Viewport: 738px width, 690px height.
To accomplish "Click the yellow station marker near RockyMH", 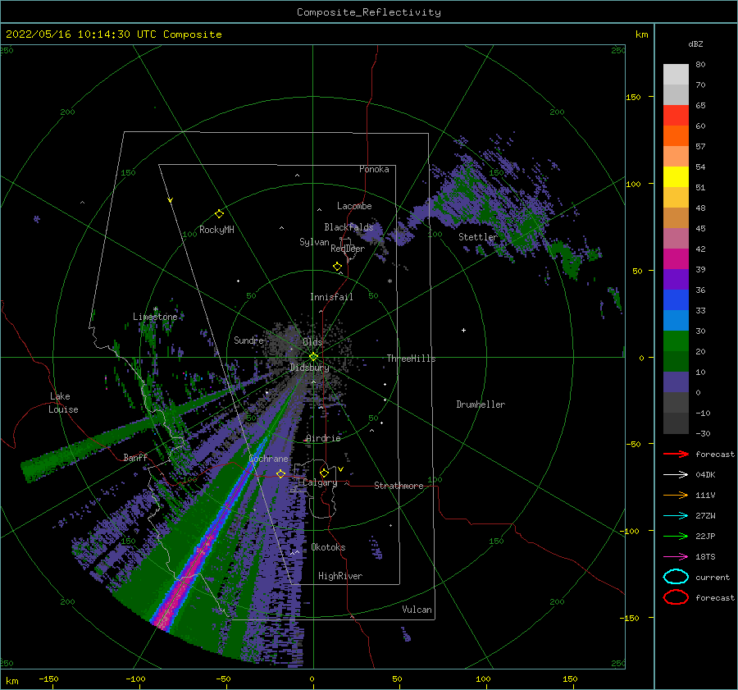I will tap(219, 214).
